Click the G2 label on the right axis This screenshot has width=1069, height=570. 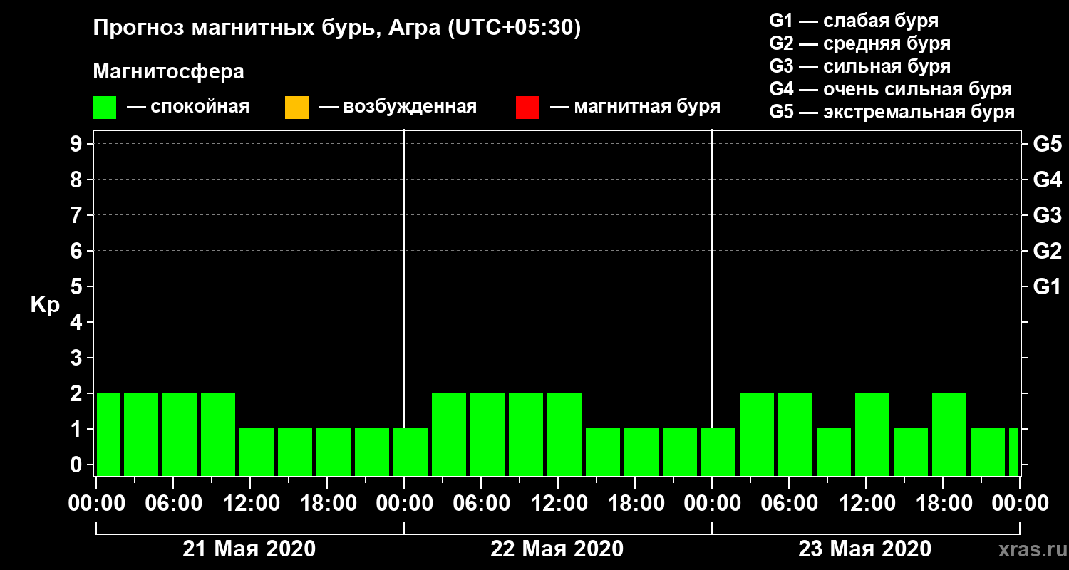(x=1048, y=251)
